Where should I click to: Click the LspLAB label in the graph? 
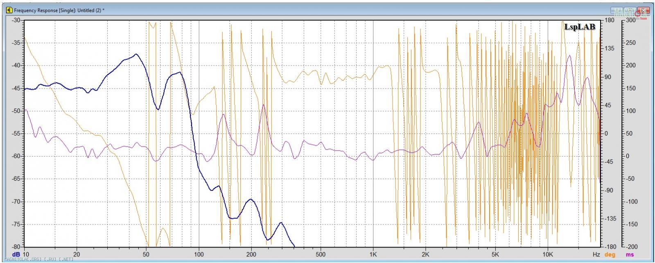(x=579, y=27)
